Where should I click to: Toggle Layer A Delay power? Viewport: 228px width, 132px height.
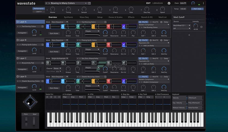click(161, 22)
